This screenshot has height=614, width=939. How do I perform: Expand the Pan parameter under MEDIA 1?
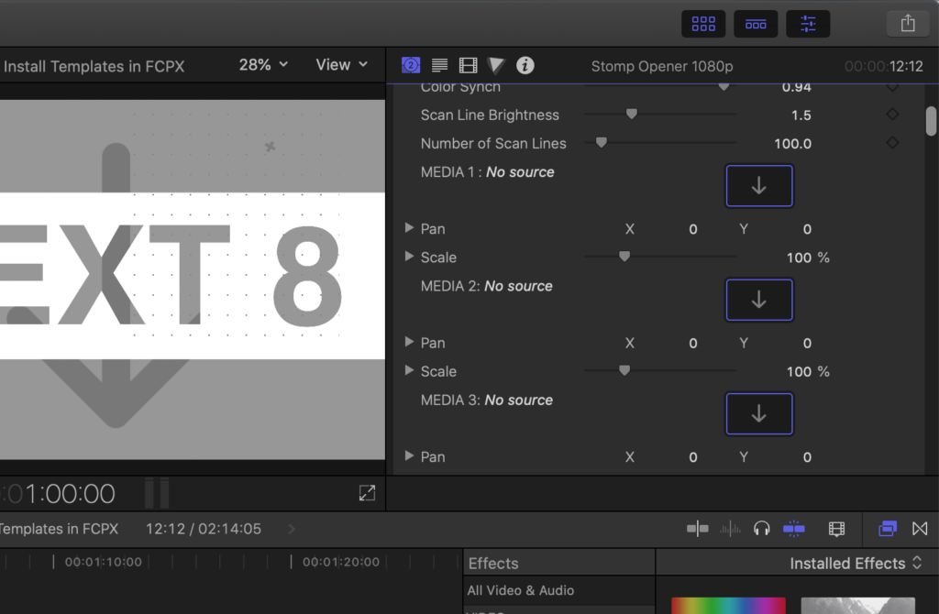[x=409, y=229]
